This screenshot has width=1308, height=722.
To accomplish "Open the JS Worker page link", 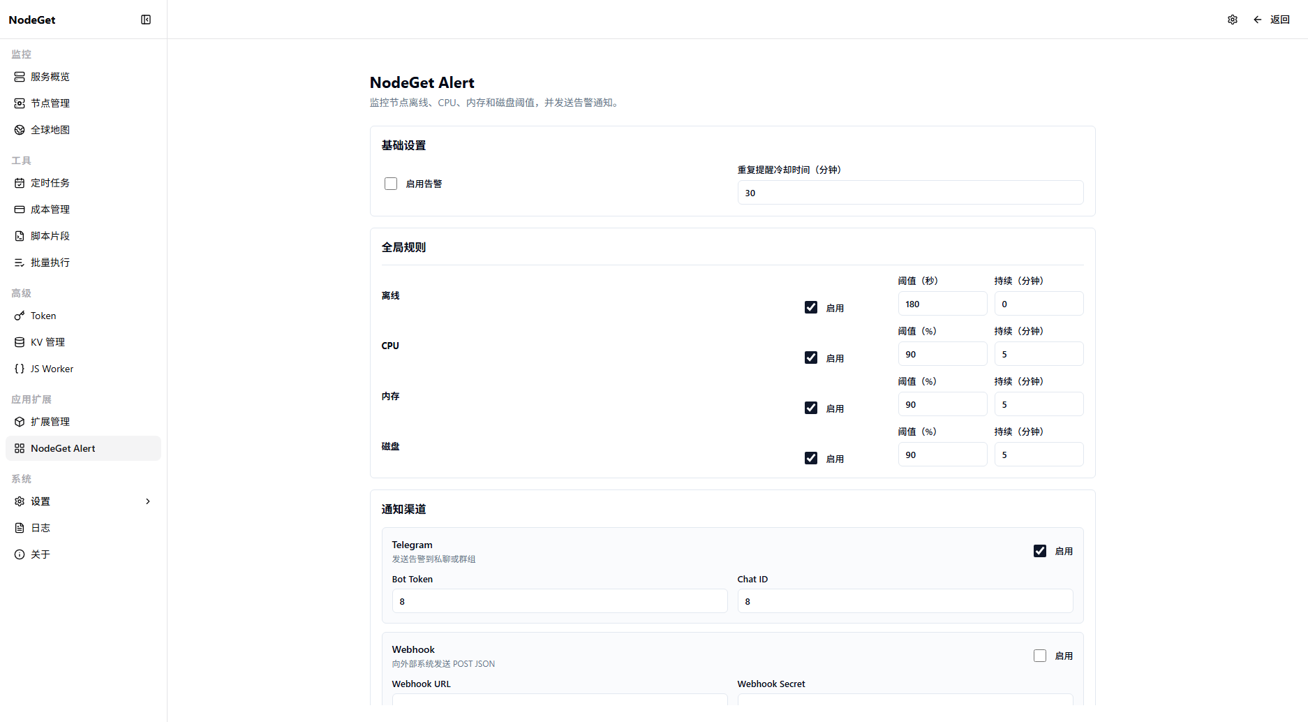I will [83, 369].
